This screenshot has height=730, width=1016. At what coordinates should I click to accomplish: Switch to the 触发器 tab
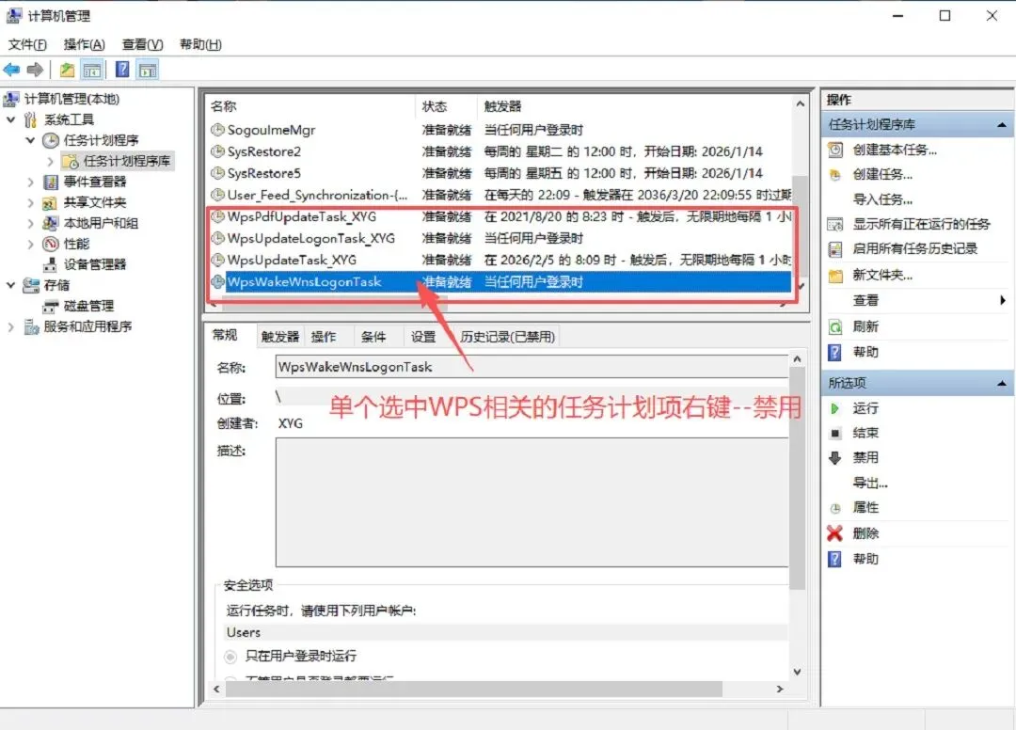pyautogui.click(x=280, y=337)
